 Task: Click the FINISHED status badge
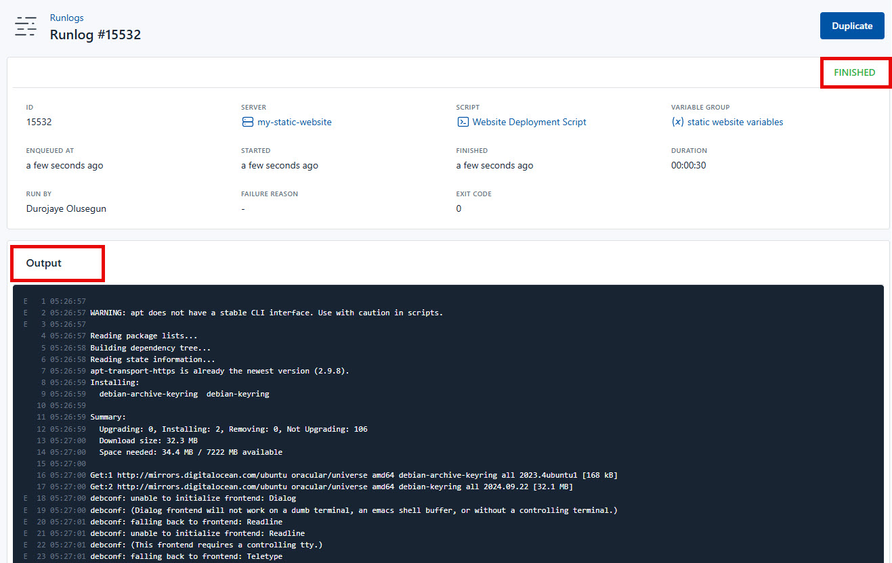[x=855, y=72]
